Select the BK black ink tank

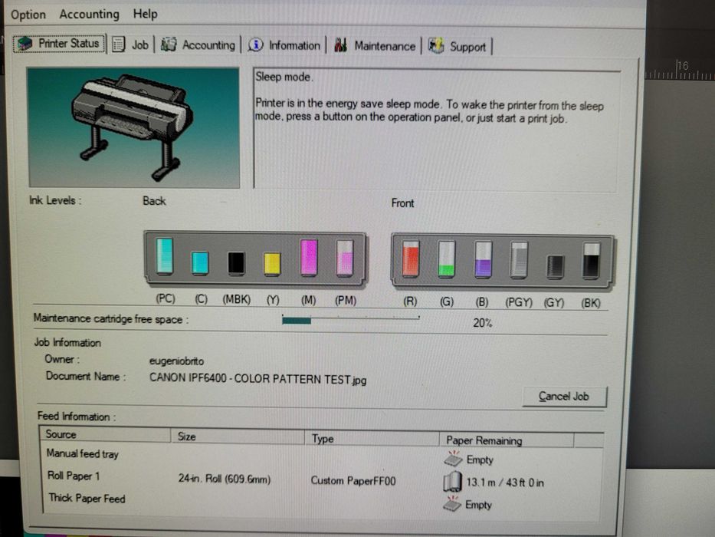591,261
